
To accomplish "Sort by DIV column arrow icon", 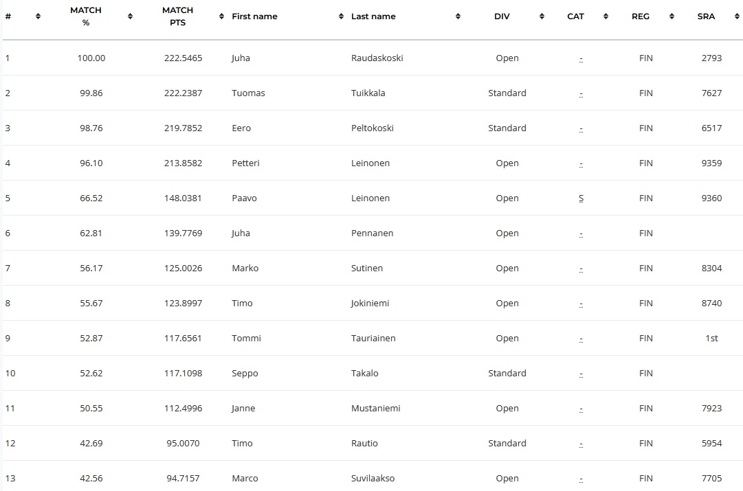I will pos(542,16).
